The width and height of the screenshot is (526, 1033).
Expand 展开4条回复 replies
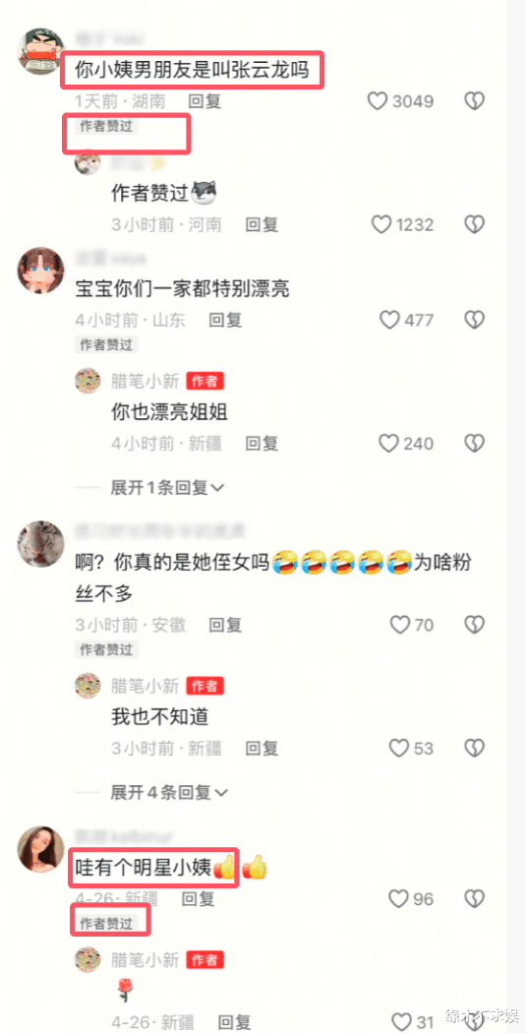click(x=169, y=792)
